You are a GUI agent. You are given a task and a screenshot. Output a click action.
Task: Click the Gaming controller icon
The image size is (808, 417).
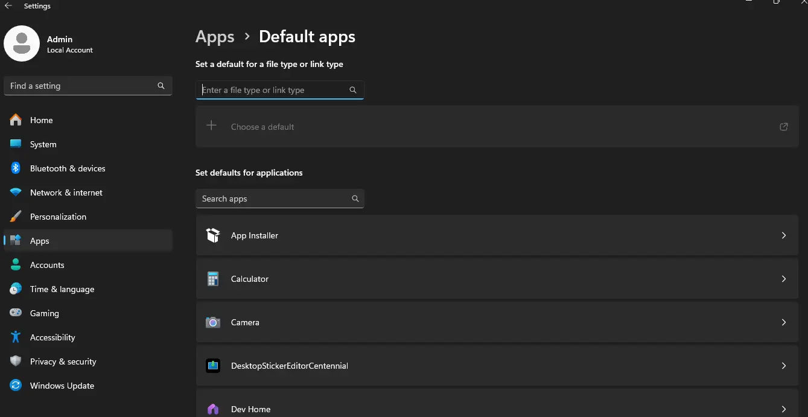pos(16,313)
